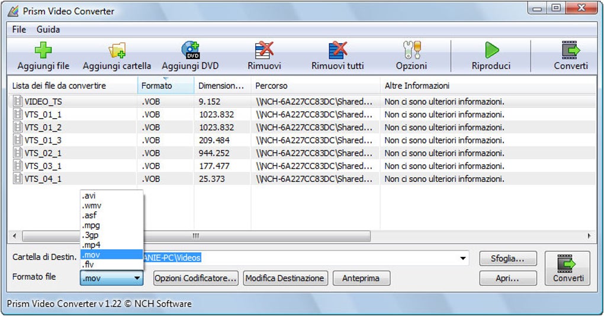Open the Guida menu
Image resolution: width=604 pixels, height=316 pixels.
(48, 29)
